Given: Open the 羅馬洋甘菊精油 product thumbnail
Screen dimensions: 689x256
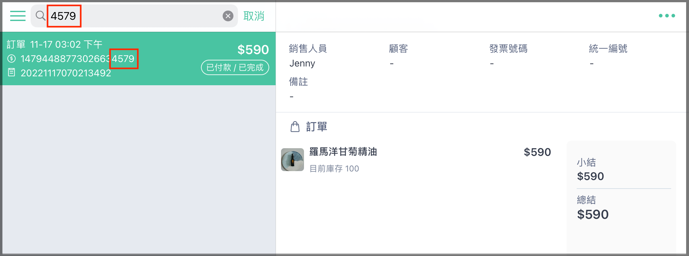Looking at the screenshot, I should [293, 160].
